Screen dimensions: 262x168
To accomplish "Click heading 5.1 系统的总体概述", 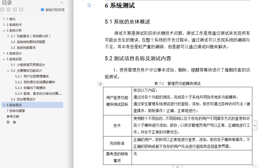I will point(127,22).
